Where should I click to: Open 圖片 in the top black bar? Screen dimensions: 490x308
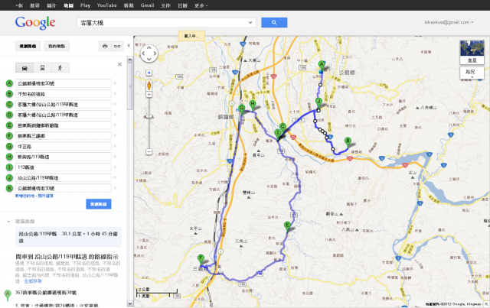51,5
